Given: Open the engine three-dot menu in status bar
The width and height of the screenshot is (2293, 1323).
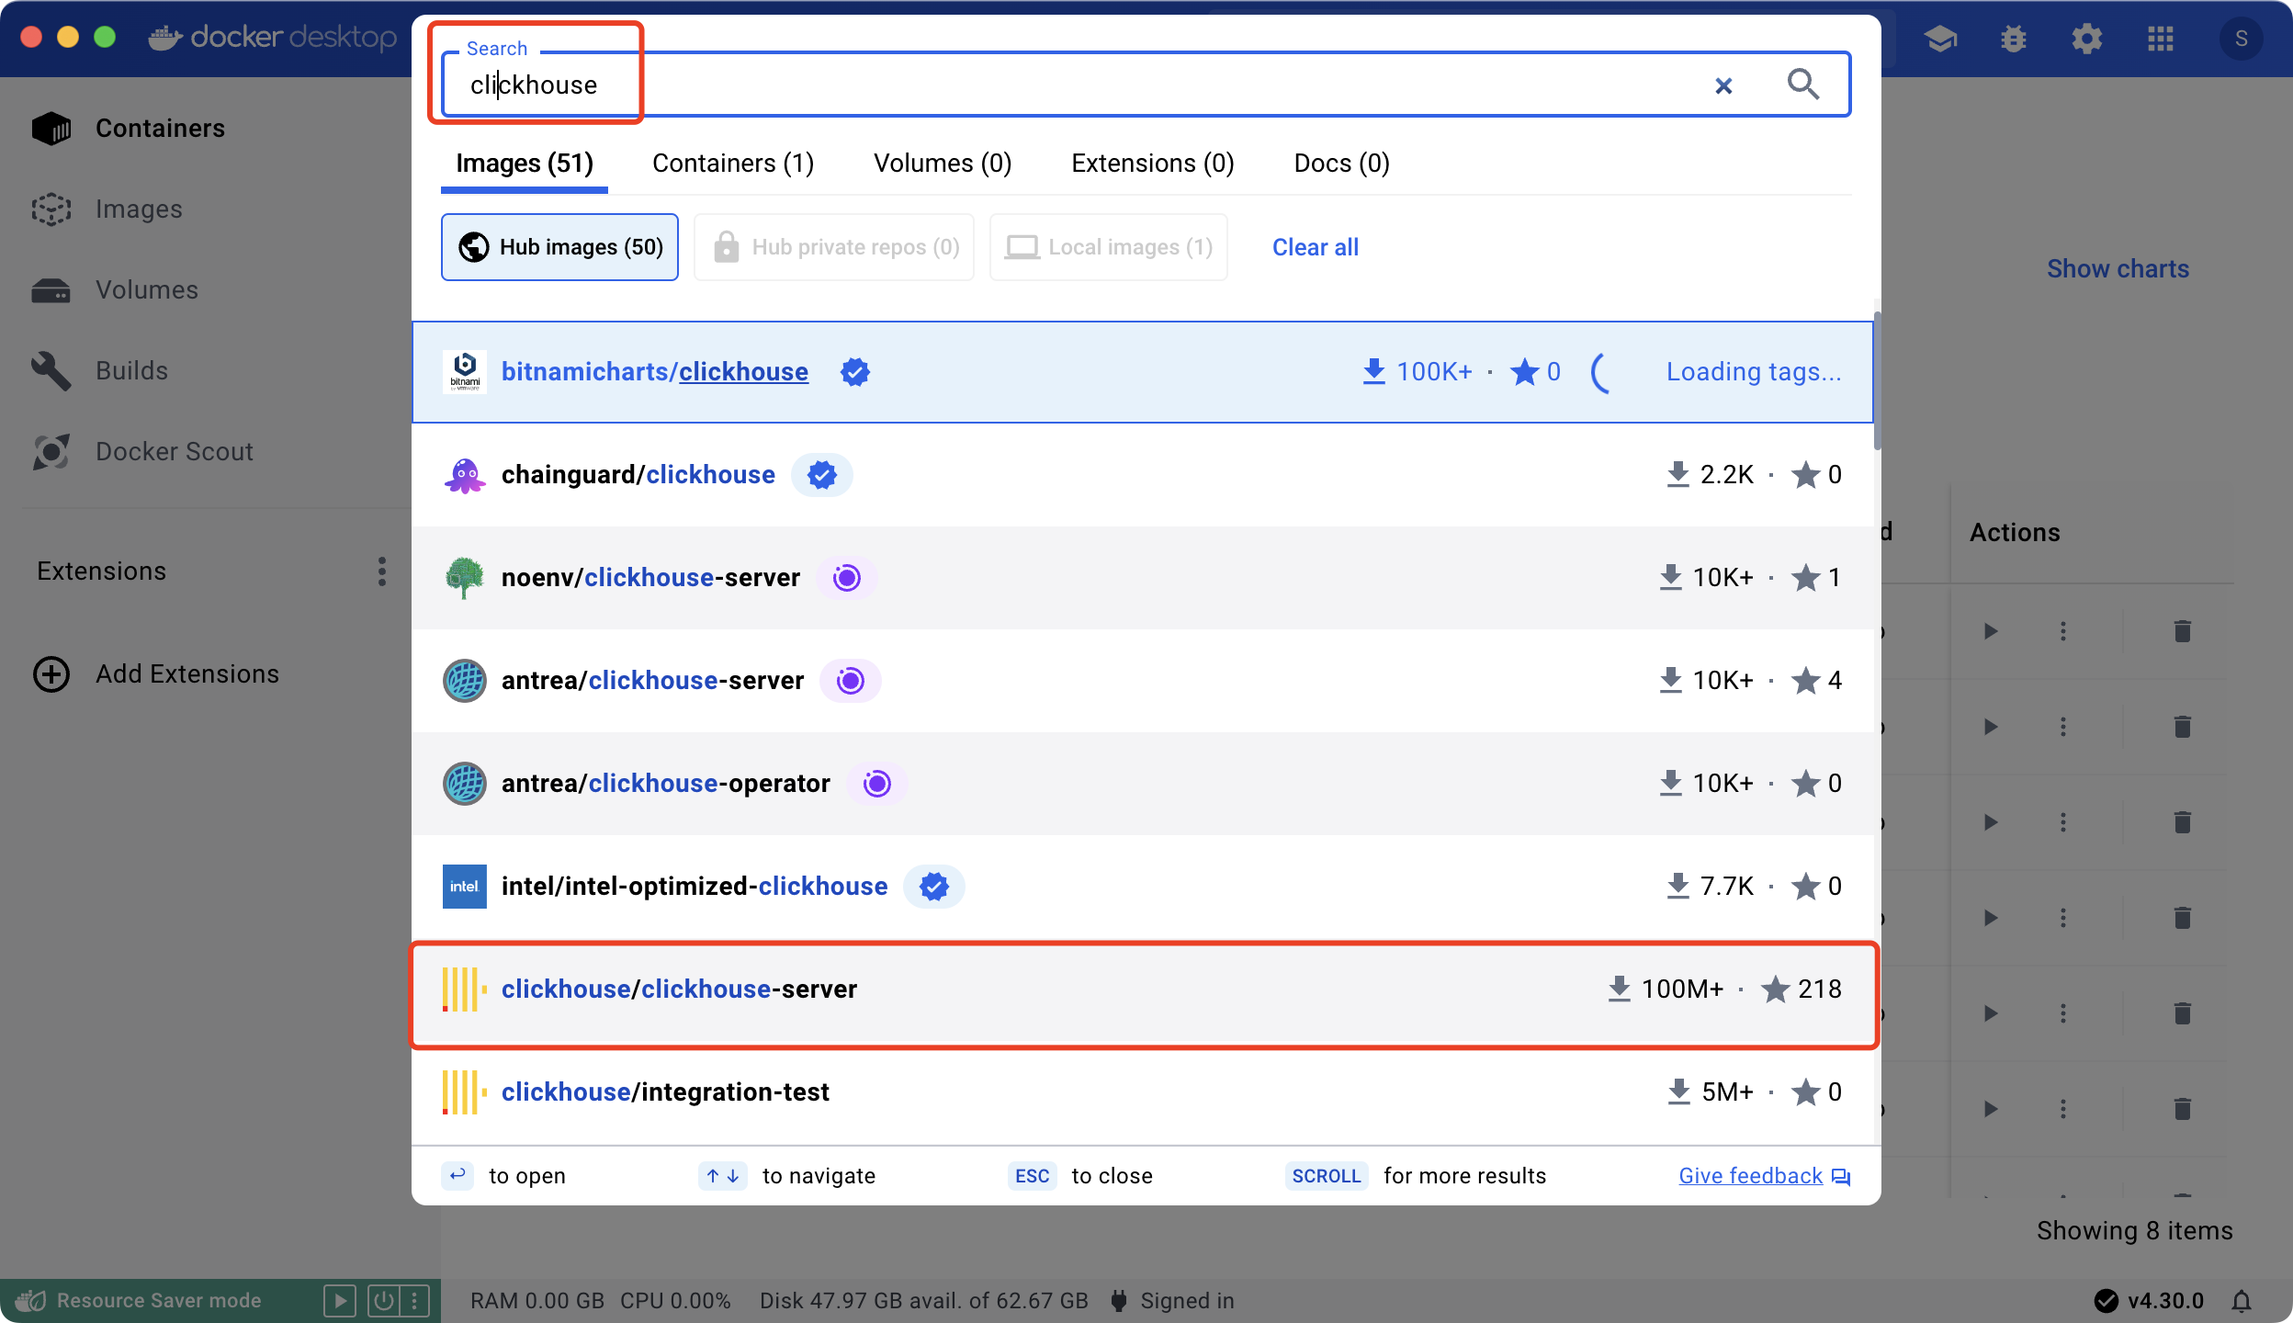Looking at the screenshot, I should [x=415, y=1301].
